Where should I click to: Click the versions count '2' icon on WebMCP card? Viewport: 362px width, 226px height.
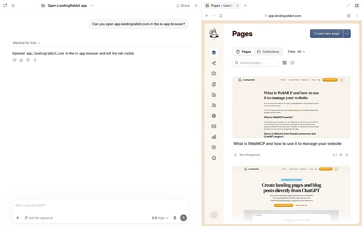(x=334, y=155)
